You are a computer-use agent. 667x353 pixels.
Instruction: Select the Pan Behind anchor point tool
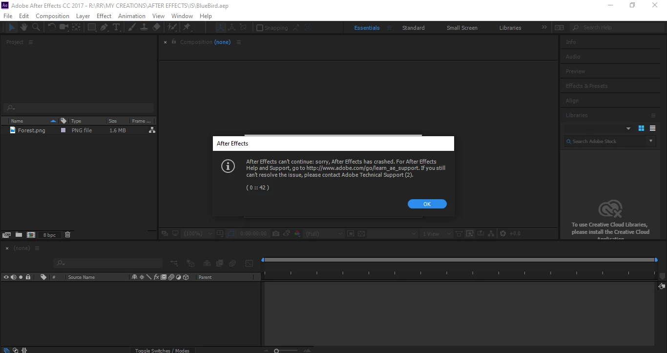point(77,27)
